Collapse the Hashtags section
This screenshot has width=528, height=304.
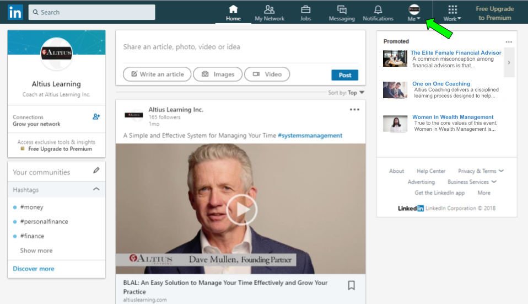tap(96, 189)
